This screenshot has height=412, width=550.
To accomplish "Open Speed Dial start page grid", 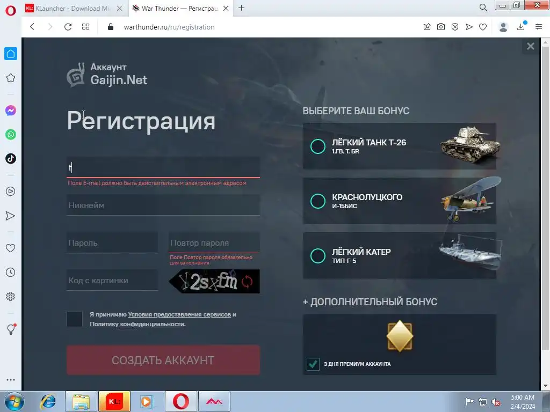I will [85, 27].
